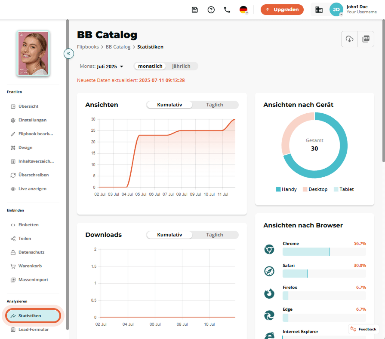This screenshot has width=385, height=339.
Task: Toggle Handy legend color swatch
Action: 278,189
